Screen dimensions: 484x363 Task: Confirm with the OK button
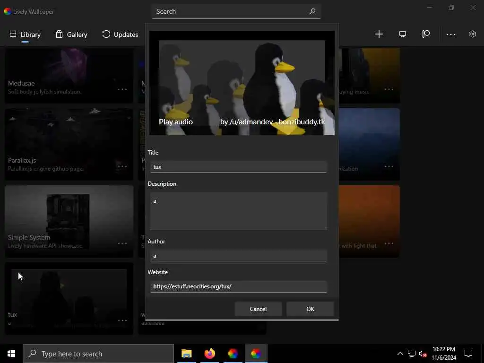tap(310, 309)
